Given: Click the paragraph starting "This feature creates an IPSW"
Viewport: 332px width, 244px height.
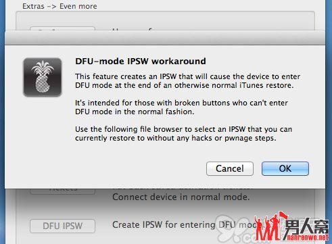Looking at the screenshot, I should pos(187,81).
